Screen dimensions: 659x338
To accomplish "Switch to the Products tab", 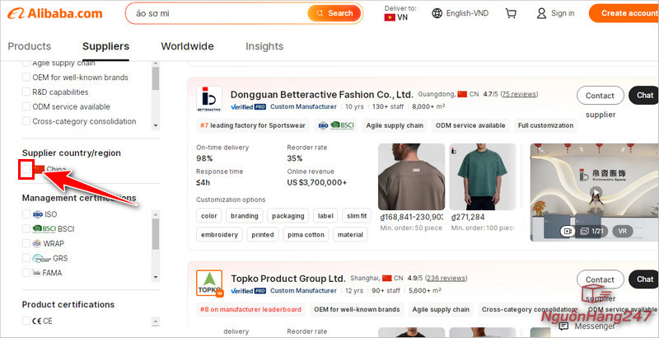I will tap(29, 46).
